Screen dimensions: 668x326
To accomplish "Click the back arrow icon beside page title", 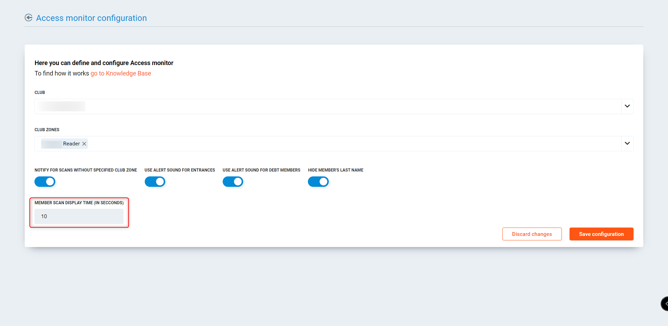I will pos(29,18).
